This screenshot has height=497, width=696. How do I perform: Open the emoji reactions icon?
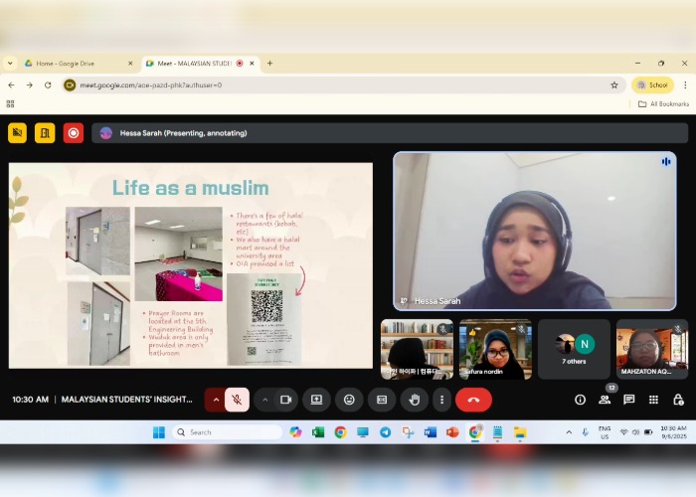point(349,400)
